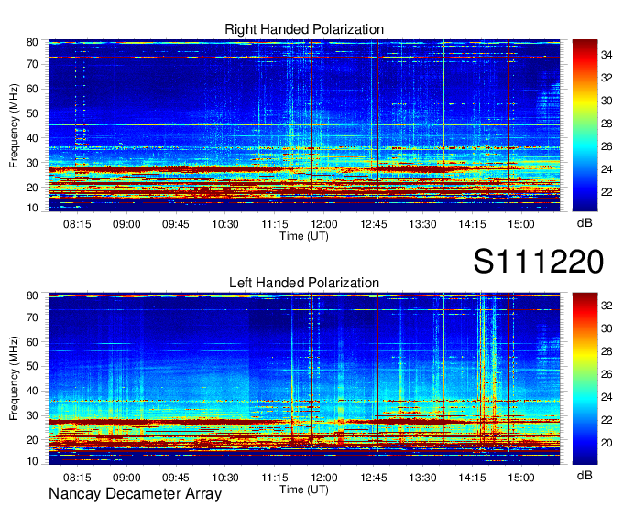Click the "09:45" time tick of Left Handed plot
Viewport: 623px width, 505px height.
tap(176, 478)
